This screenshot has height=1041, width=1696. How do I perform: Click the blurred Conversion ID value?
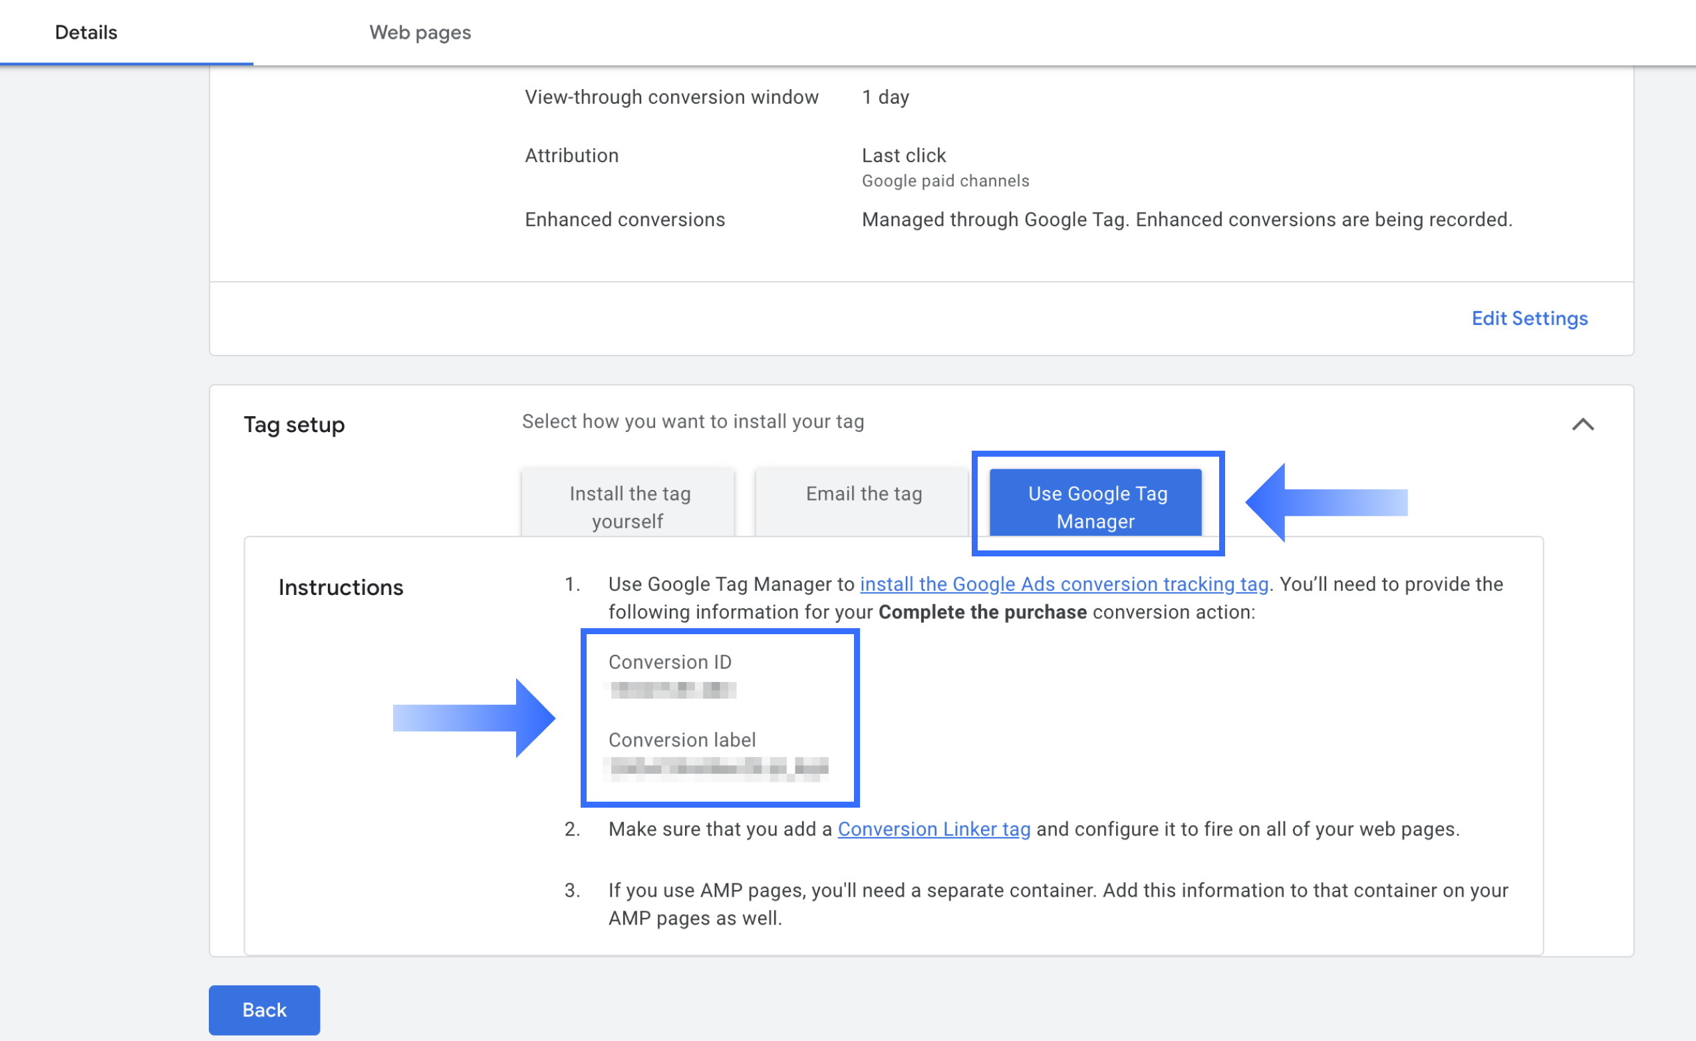(x=673, y=689)
